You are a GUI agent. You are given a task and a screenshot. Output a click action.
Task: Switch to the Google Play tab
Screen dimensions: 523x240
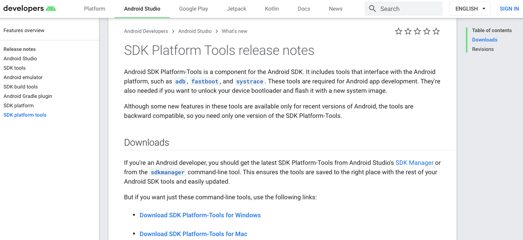coord(194,9)
